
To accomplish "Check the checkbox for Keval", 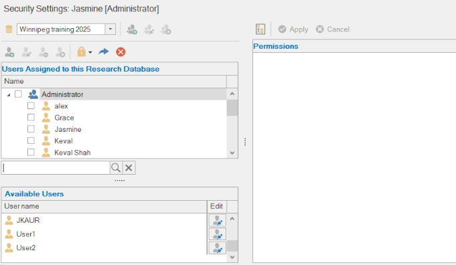I will [x=31, y=141].
